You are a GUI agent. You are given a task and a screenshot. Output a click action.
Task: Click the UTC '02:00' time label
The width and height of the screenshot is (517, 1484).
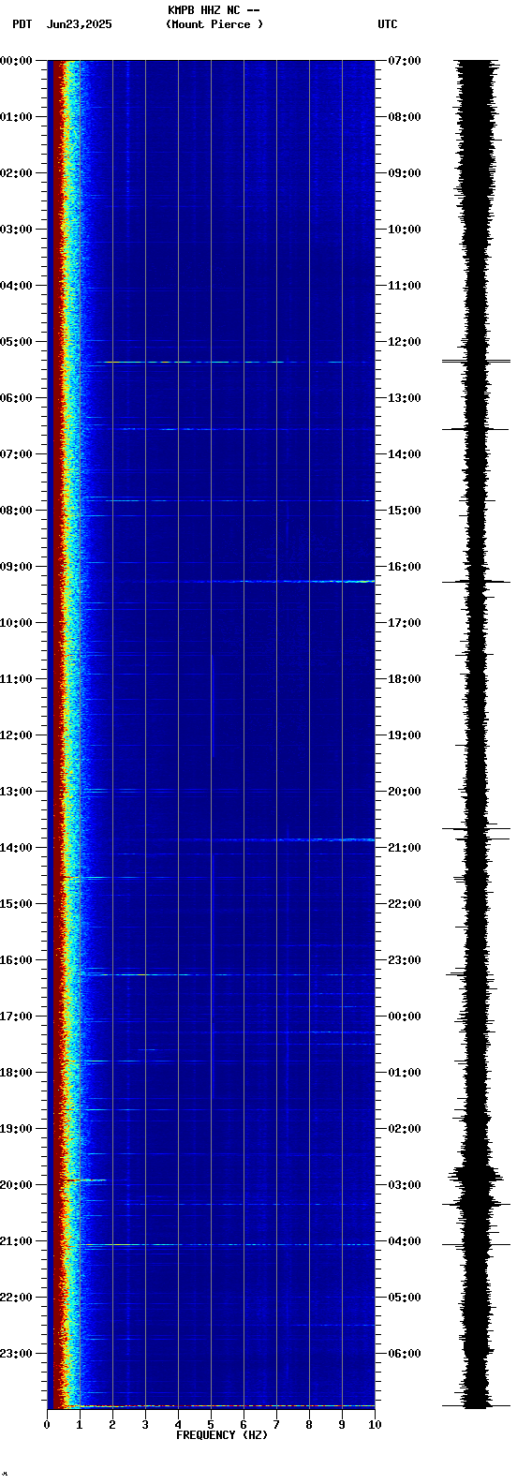tap(405, 1129)
